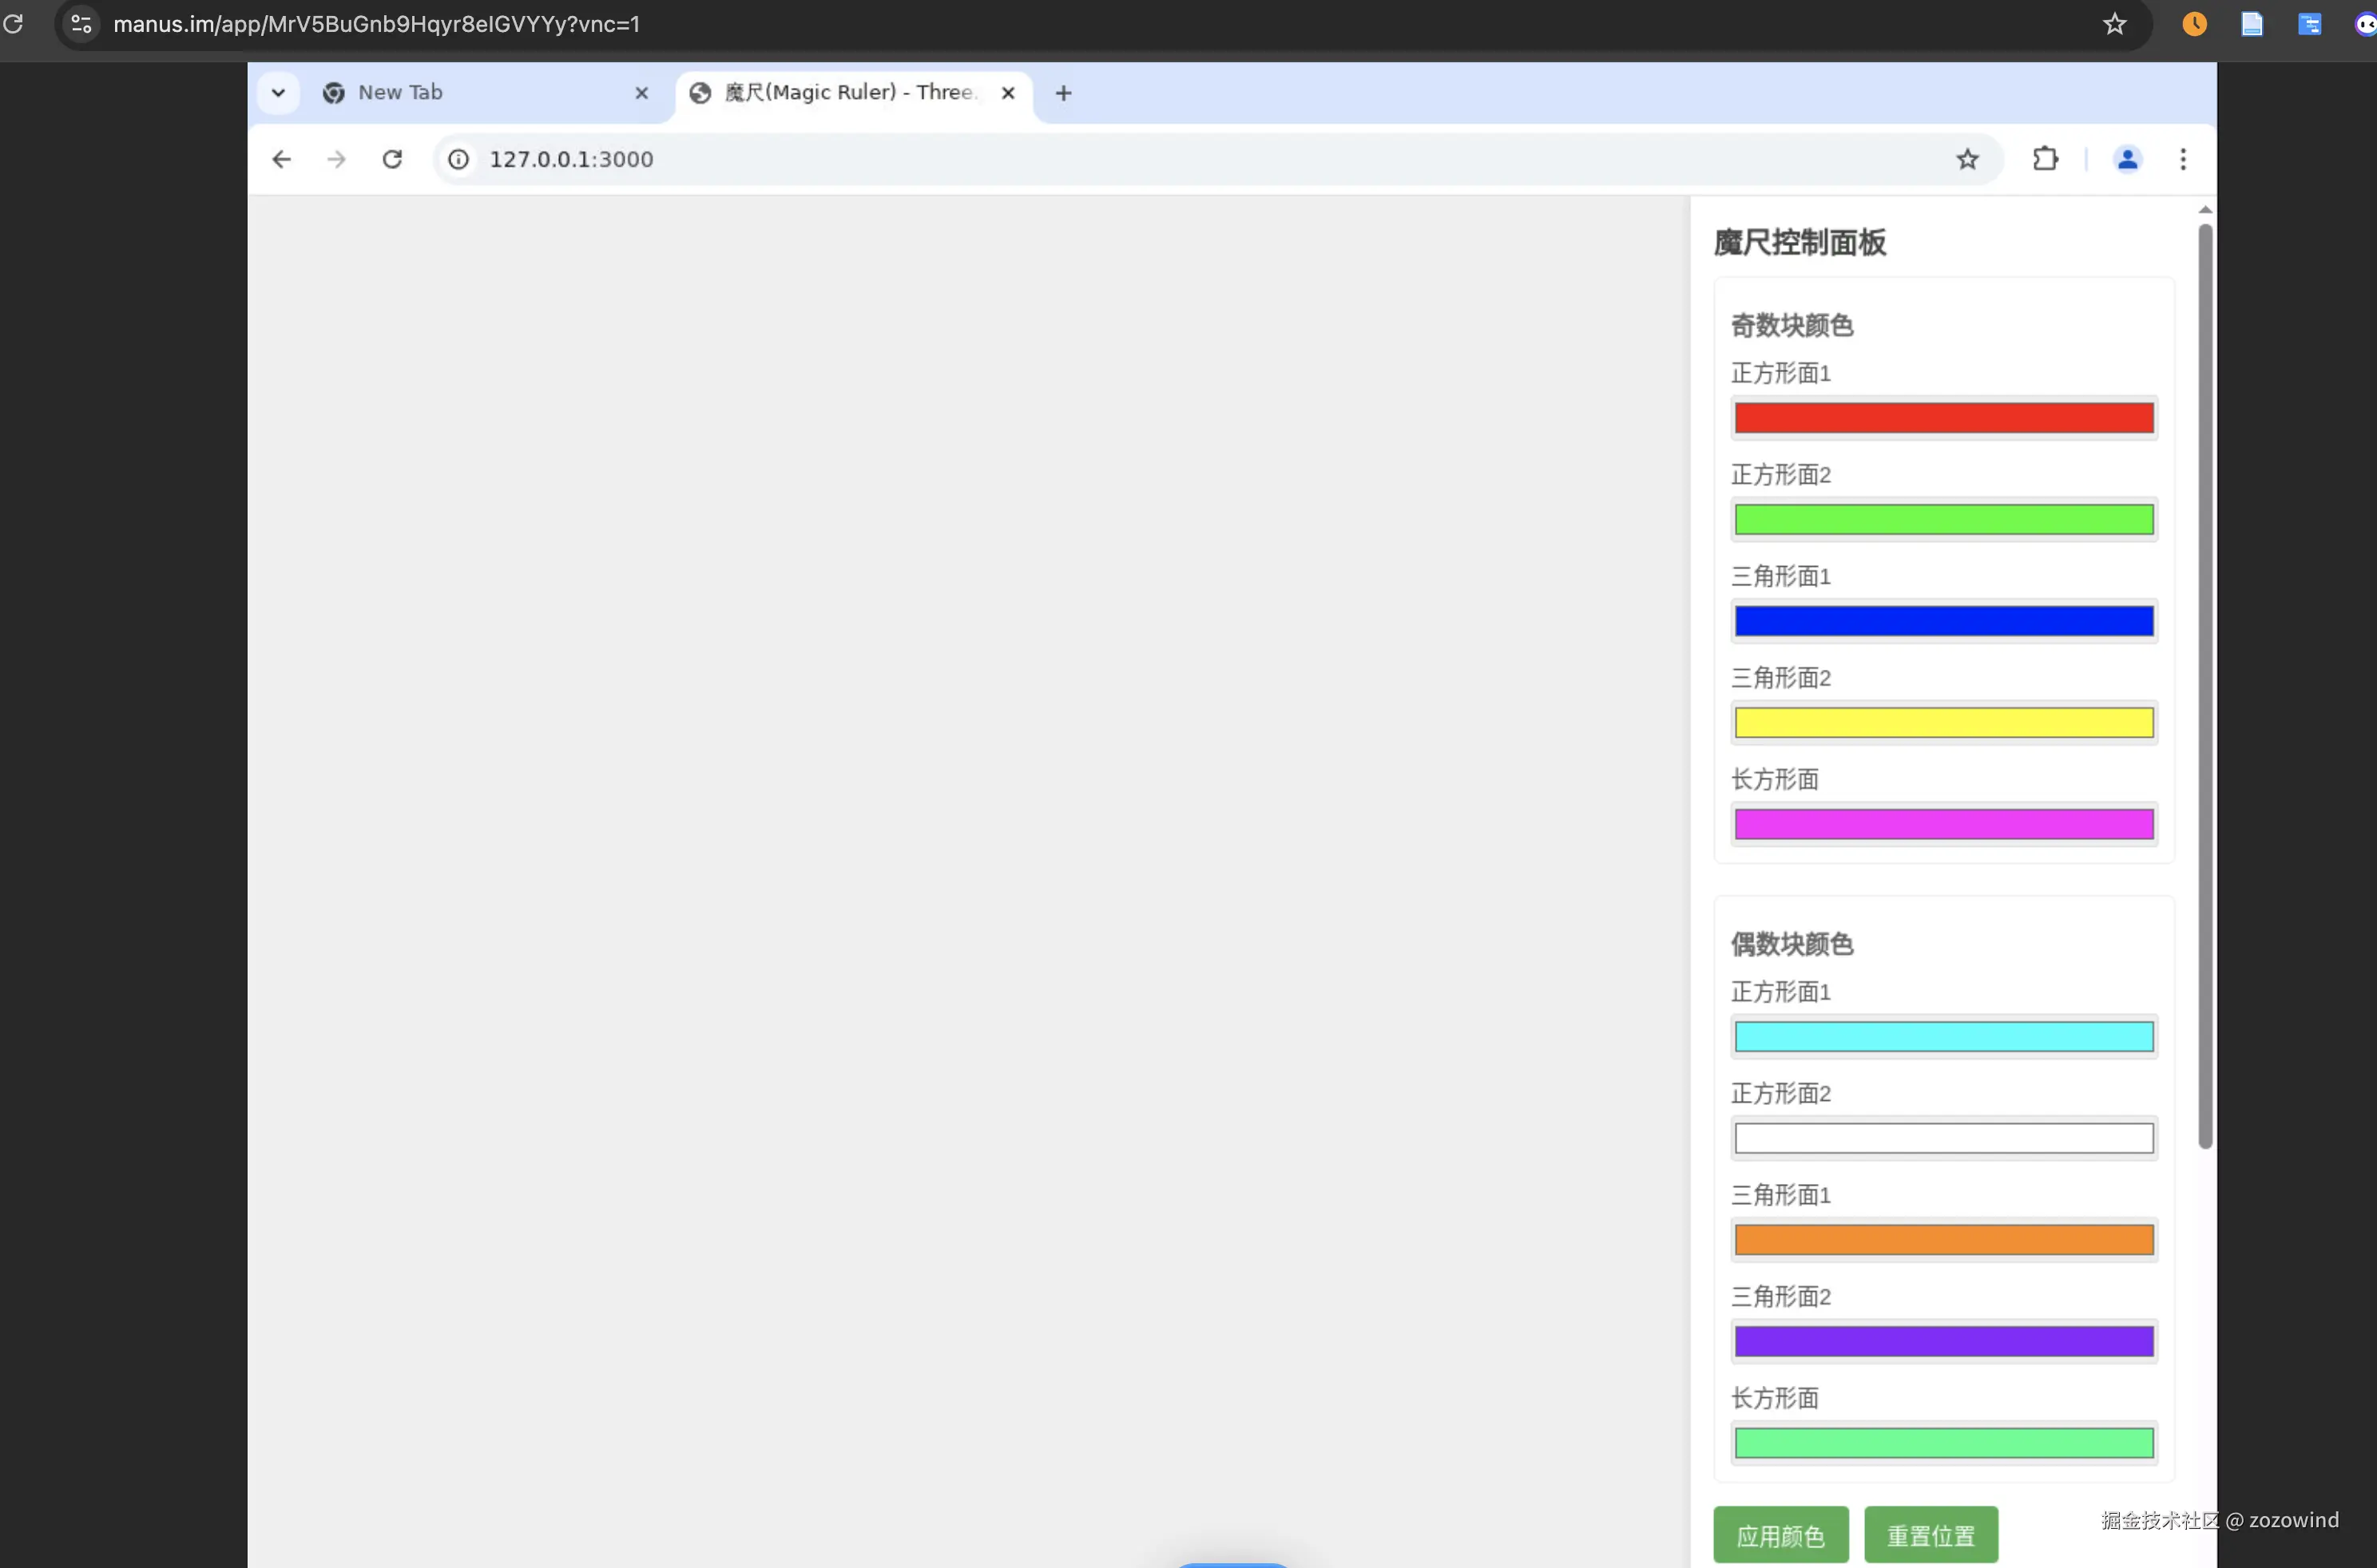This screenshot has height=1568, width=2377.
Task: Bookmark 127.0.0.1:3000 with the star icon
Action: point(1966,159)
